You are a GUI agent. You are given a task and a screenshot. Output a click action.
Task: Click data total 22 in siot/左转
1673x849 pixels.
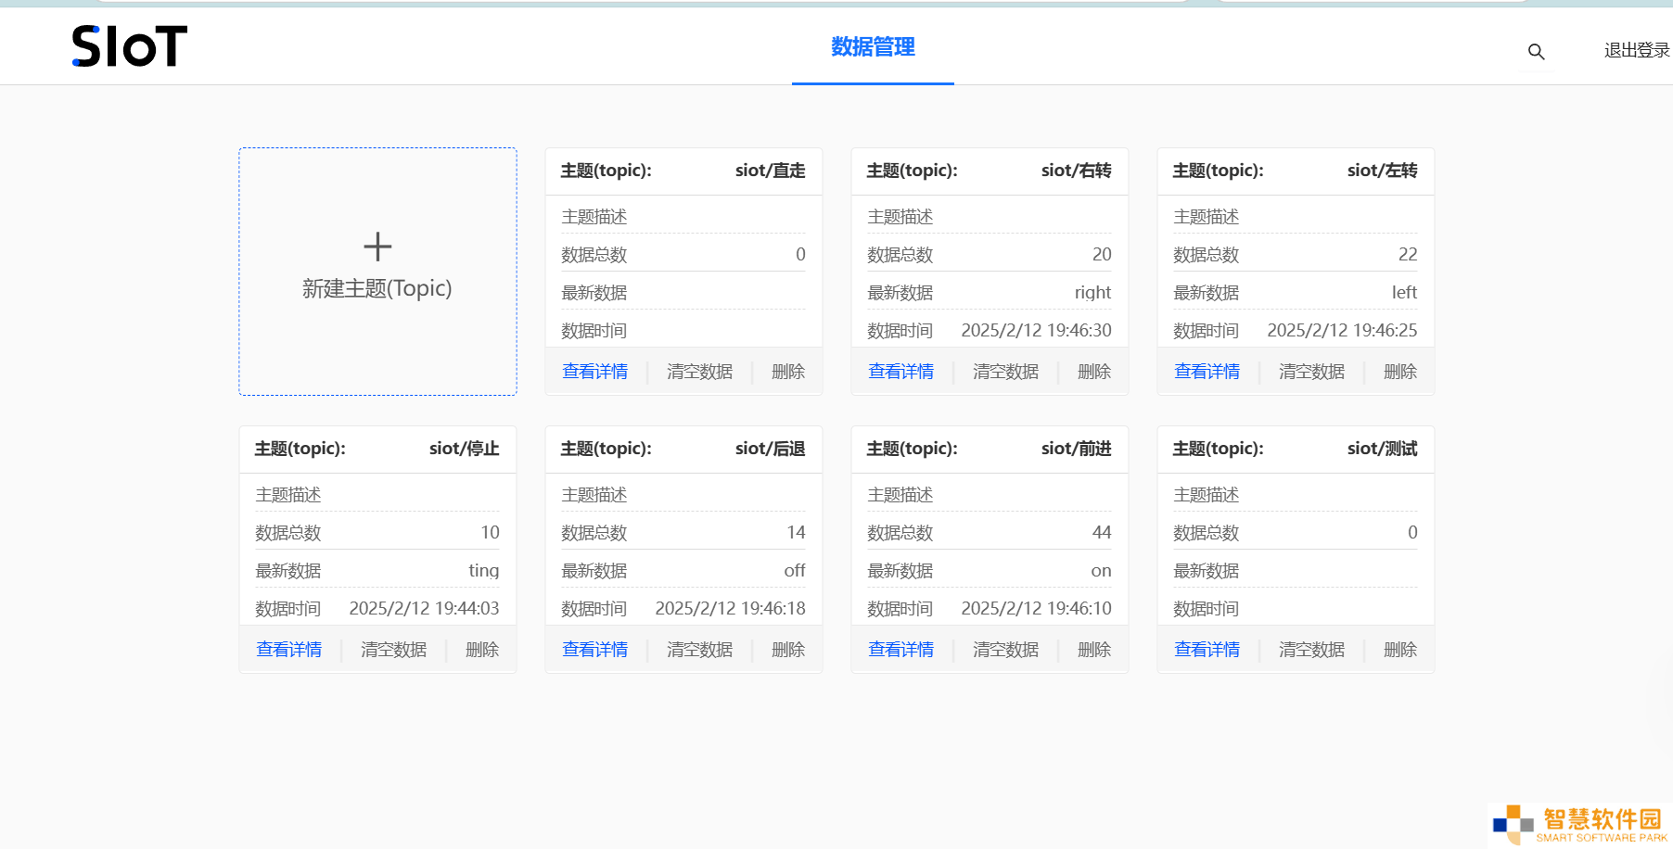point(1408,254)
